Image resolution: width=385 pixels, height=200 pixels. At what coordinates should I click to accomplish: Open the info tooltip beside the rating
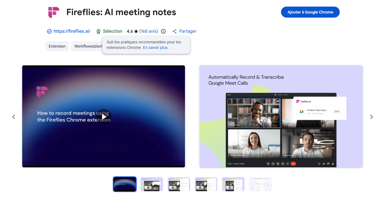(163, 31)
